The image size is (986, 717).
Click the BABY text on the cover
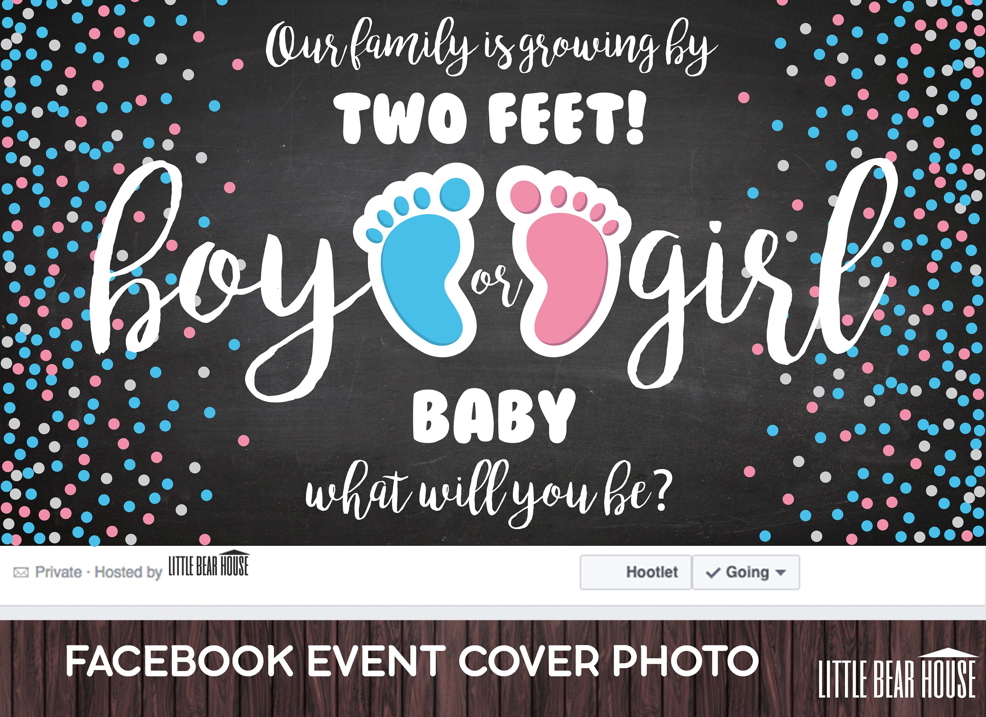(494, 416)
